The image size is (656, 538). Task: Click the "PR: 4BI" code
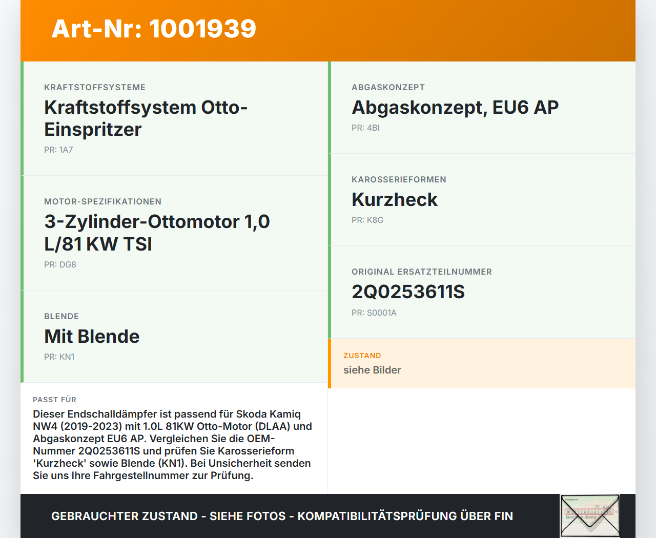coord(365,128)
